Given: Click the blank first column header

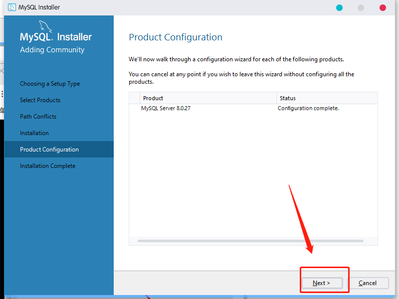Looking at the screenshot, I should click(x=134, y=98).
